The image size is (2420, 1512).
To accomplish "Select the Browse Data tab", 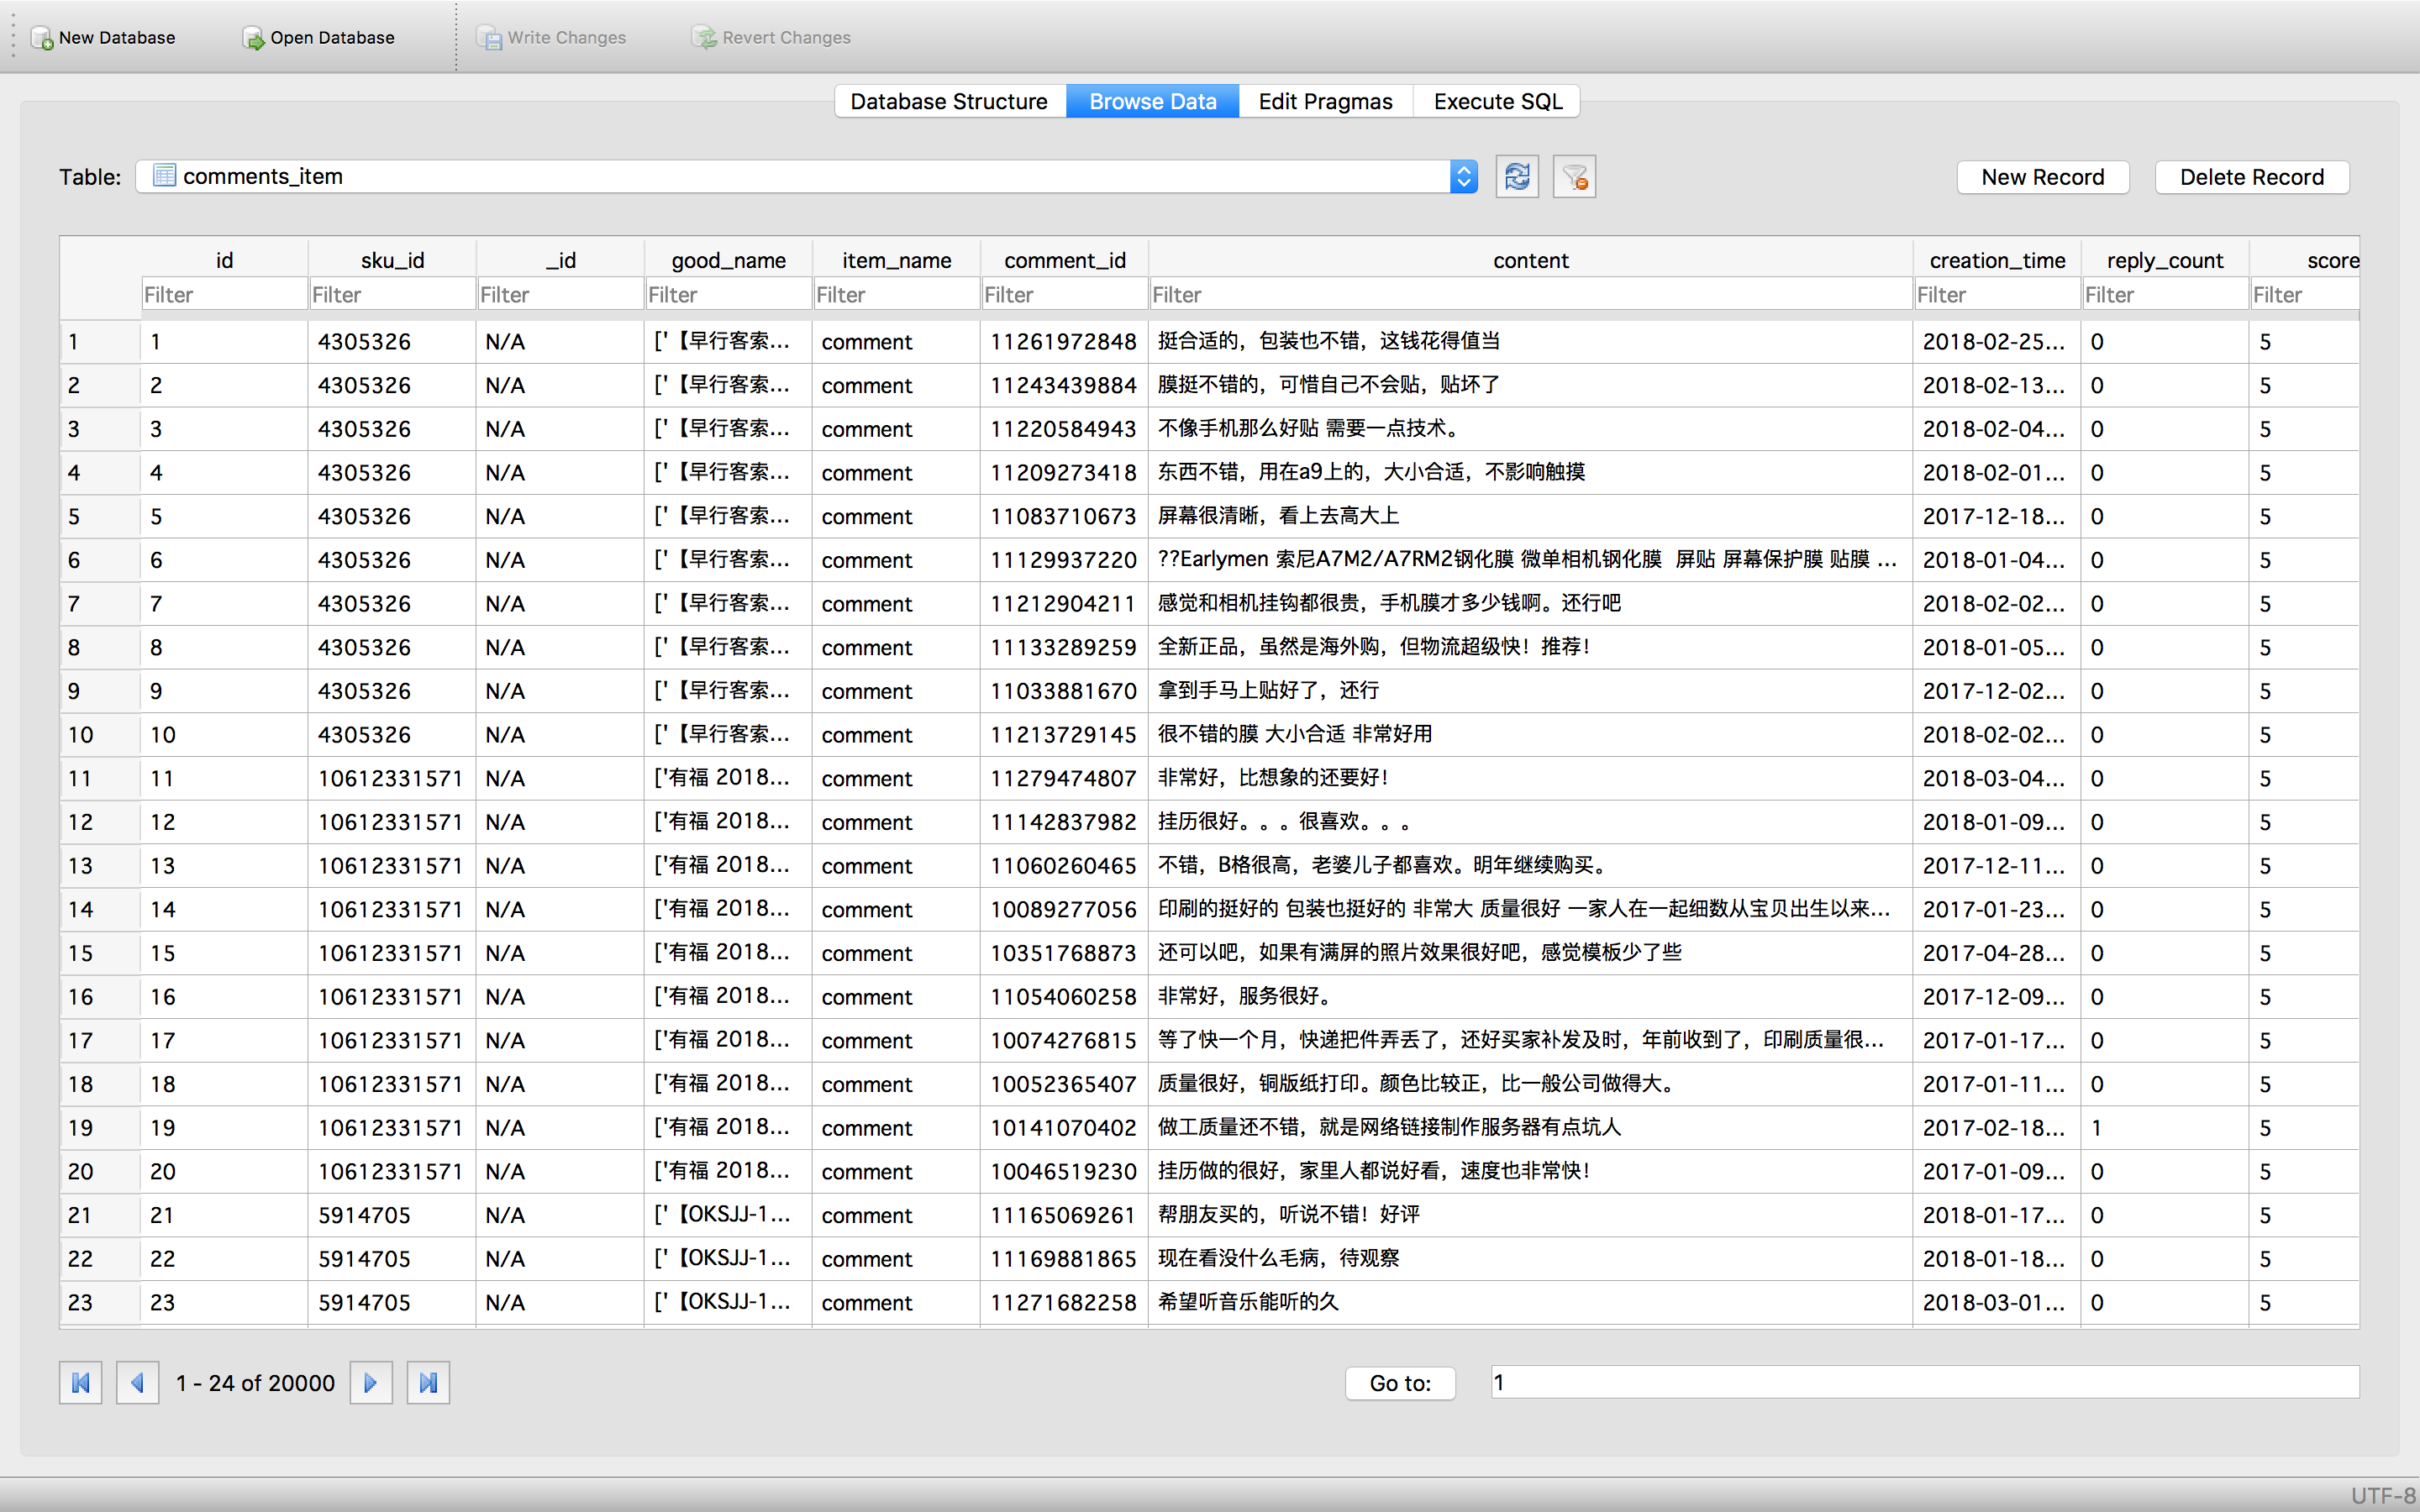I will pyautogui.click(x=1153, y=101).
